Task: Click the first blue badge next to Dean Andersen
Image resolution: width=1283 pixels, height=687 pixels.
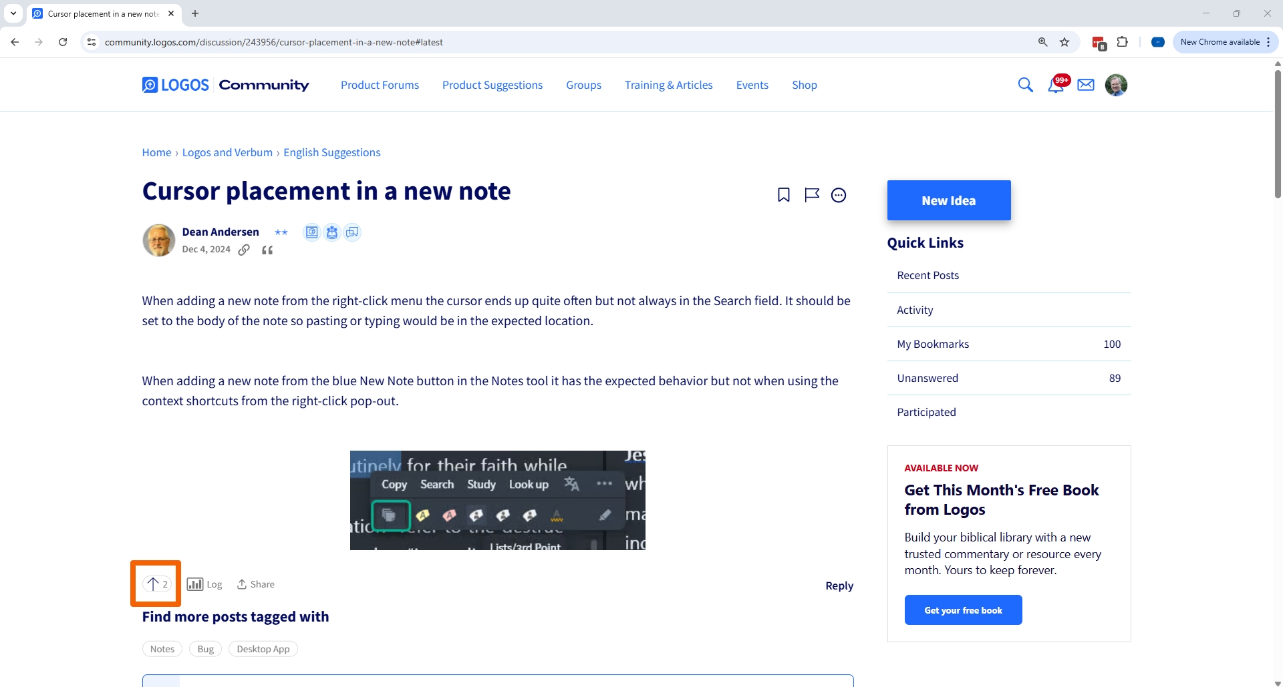Action: pyautogui.click(x=311, y=232)
